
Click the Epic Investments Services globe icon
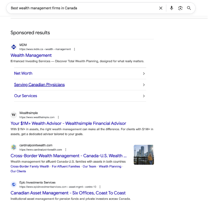tap(14, 185)
